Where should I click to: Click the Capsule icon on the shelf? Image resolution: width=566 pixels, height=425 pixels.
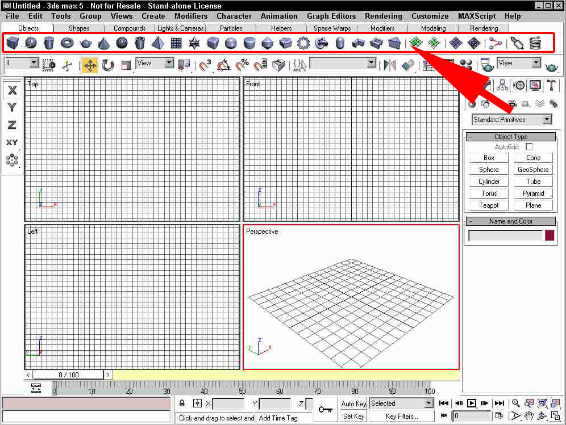click(x=340, y=43)
